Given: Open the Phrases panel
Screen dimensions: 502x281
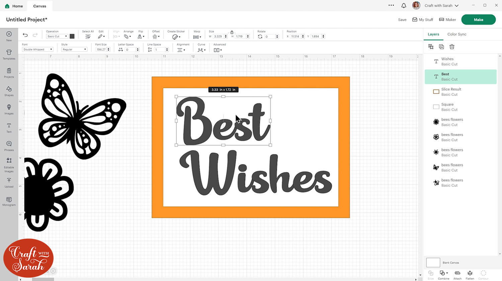Looking at the screenshot, I should click(x=9, y=146).
